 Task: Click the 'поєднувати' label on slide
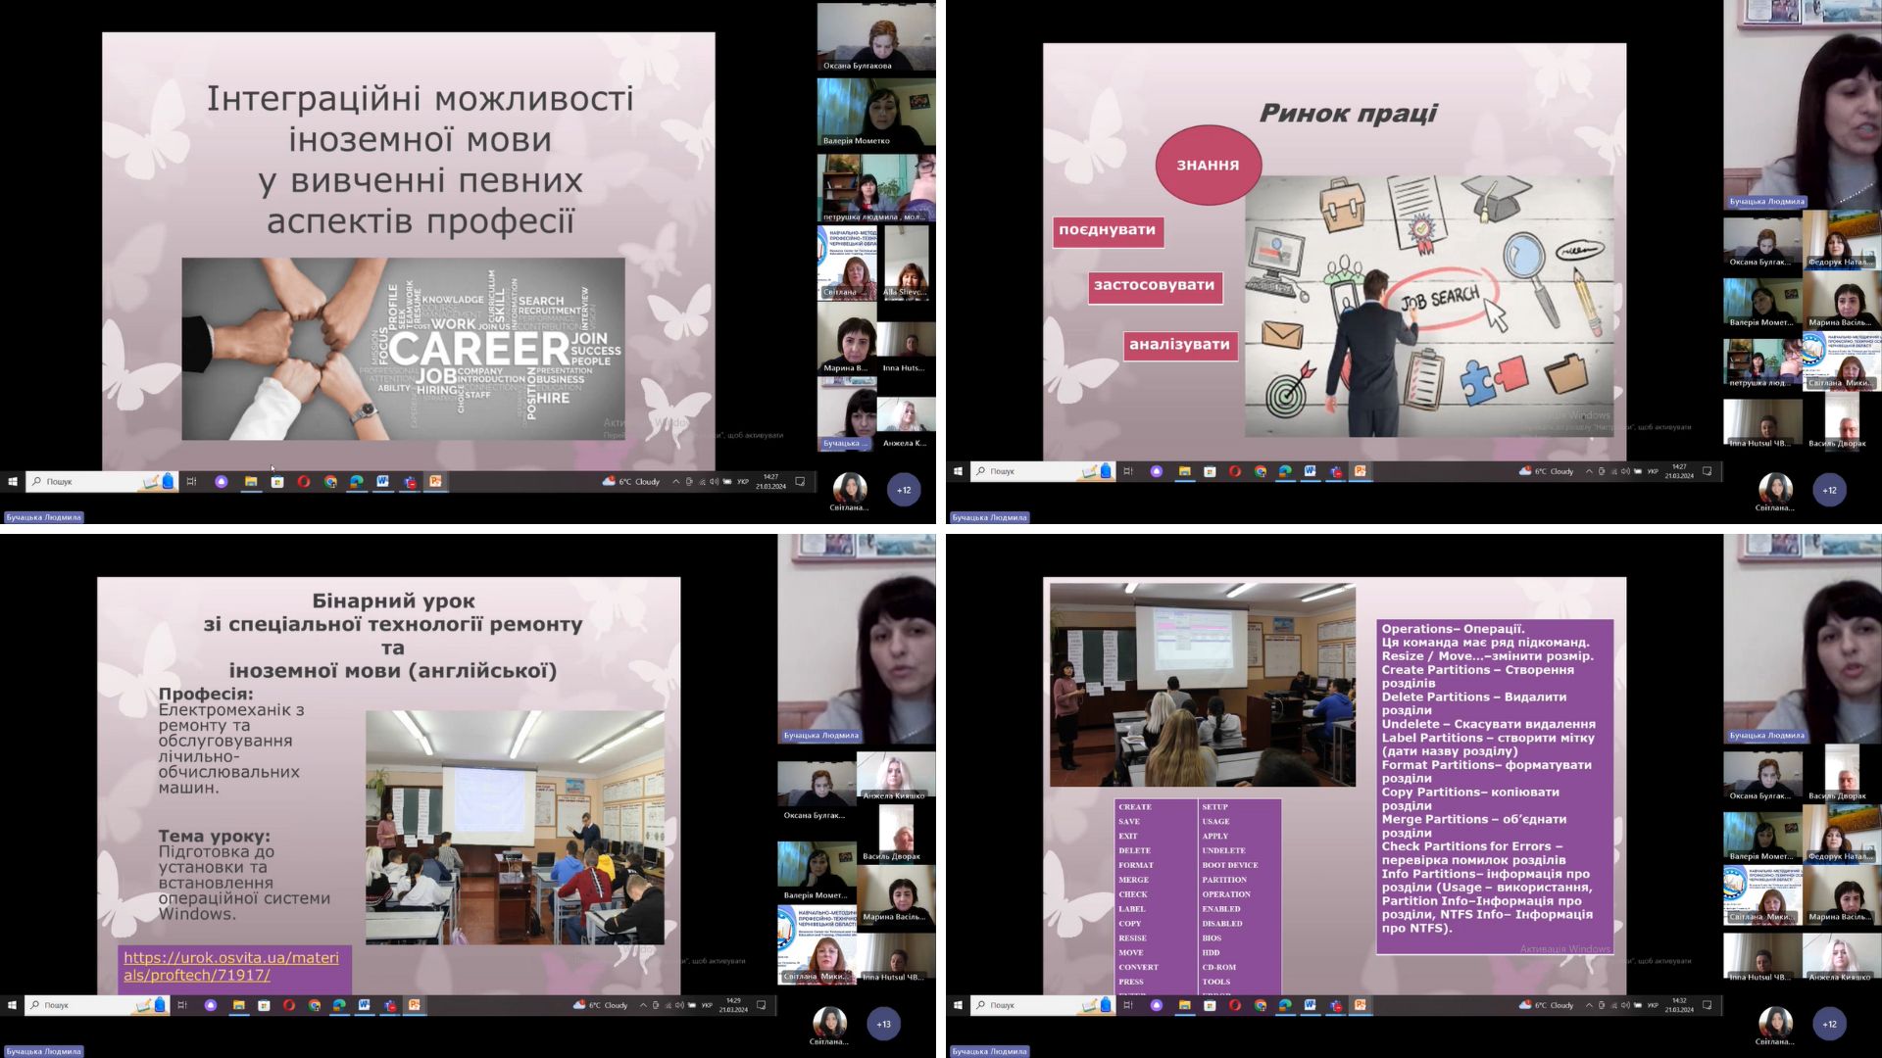coord(1107,230)
